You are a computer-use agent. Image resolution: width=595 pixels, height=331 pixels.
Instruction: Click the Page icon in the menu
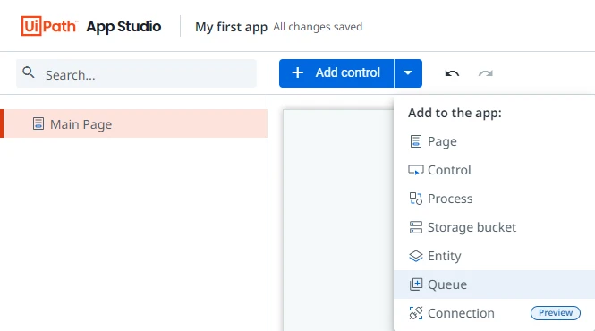(x=416, y=141)
